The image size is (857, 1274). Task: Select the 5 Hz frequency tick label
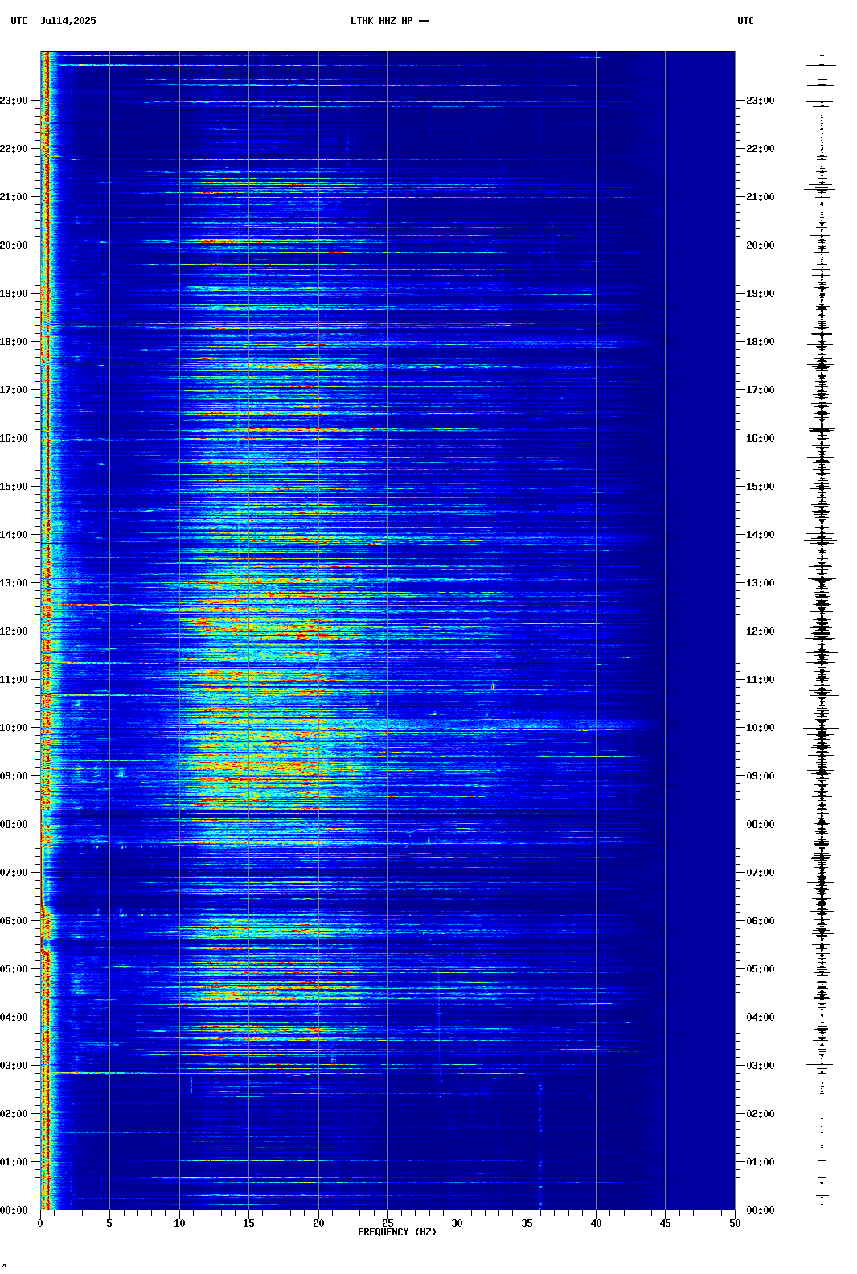coord(109,1223)
